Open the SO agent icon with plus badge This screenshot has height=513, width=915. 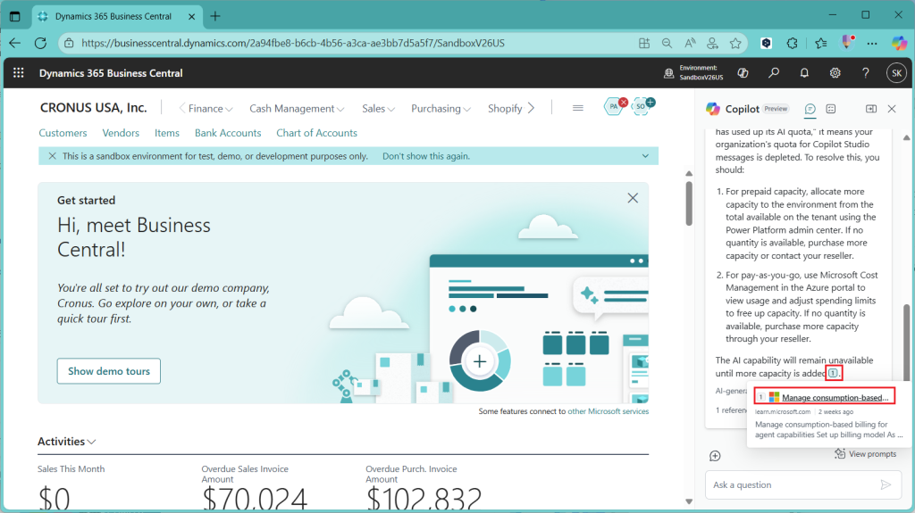(642, 106)
